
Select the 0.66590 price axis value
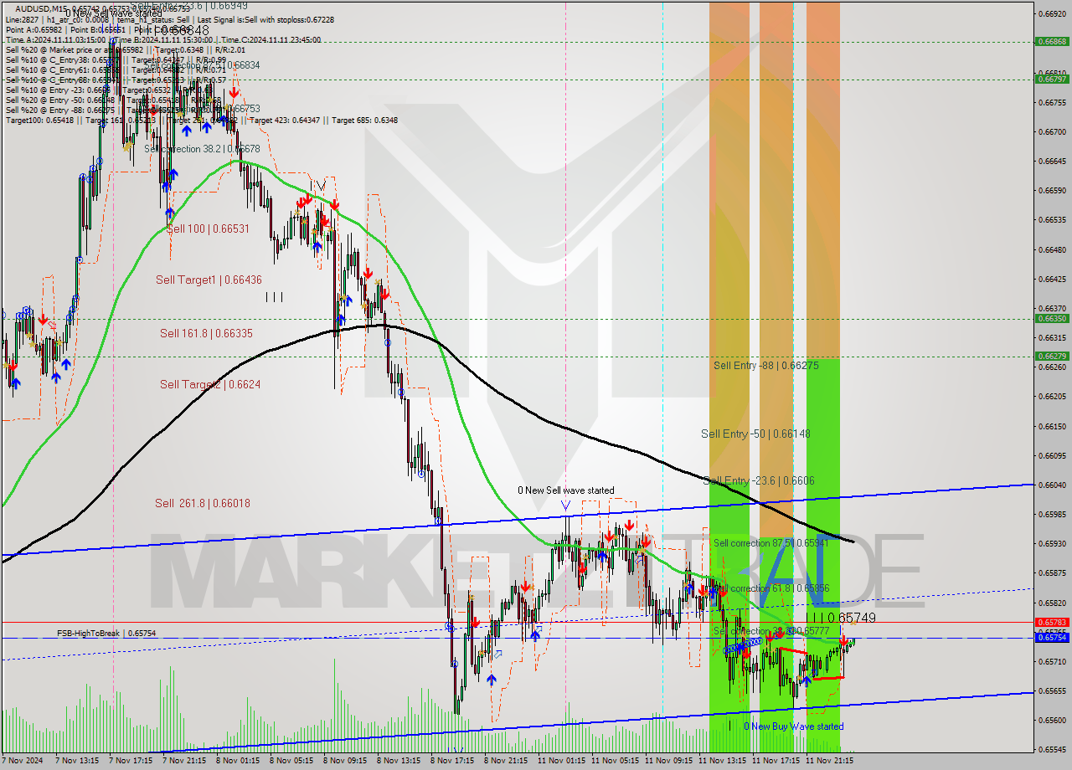[x=1052, y=191]
